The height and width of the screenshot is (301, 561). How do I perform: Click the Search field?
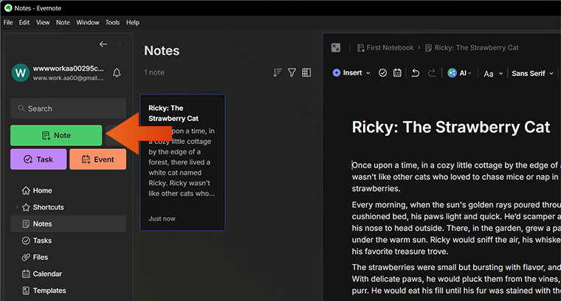tap(68, 108)
